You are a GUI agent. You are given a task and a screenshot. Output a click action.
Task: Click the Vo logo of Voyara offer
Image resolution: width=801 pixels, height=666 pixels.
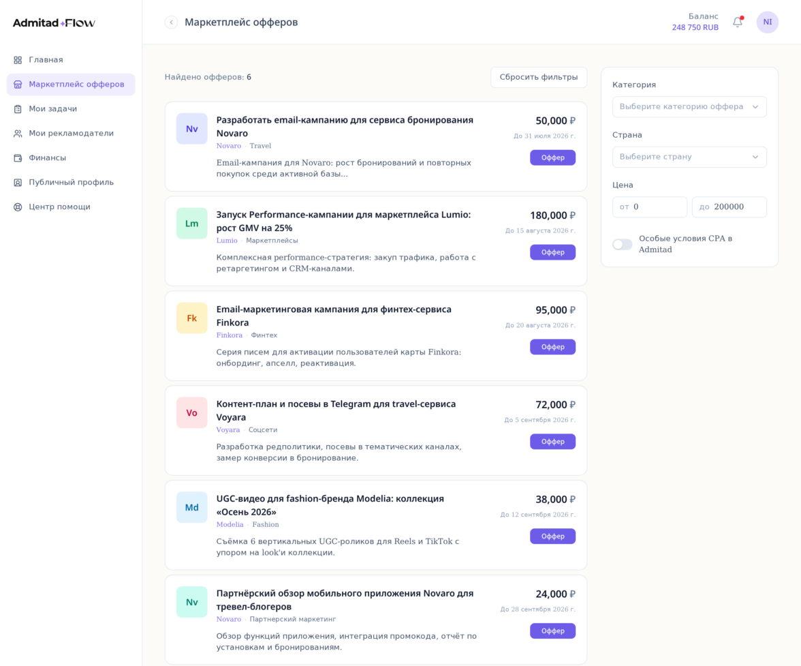coord(192,412)
